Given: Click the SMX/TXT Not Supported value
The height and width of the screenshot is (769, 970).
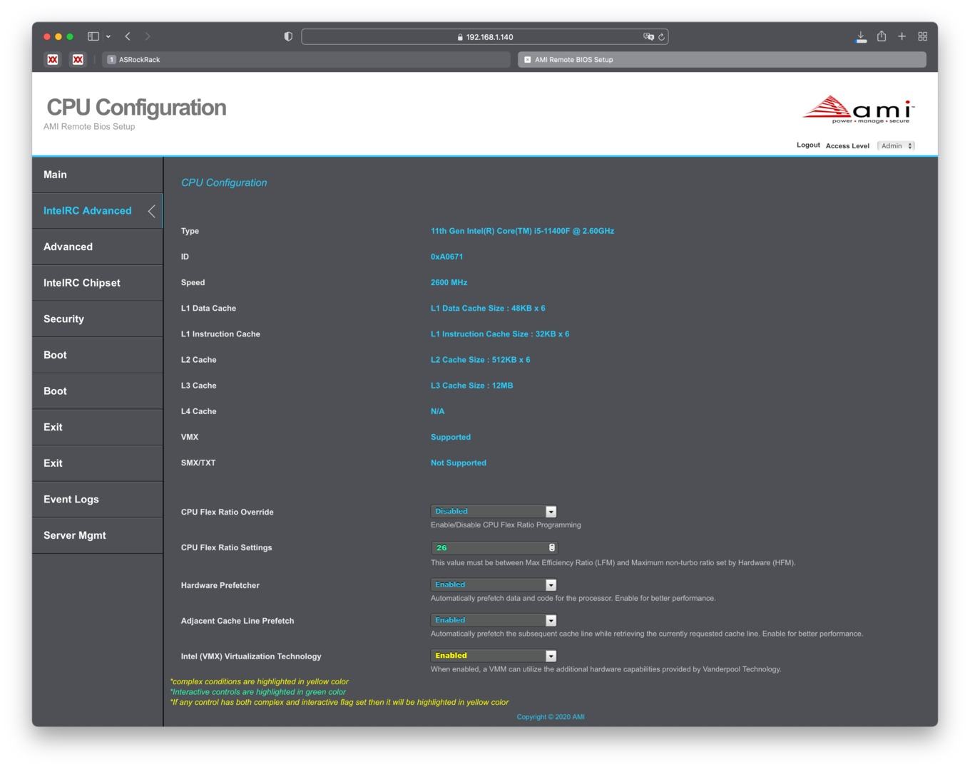Looking at the screenshot, I should coord(459,463).
